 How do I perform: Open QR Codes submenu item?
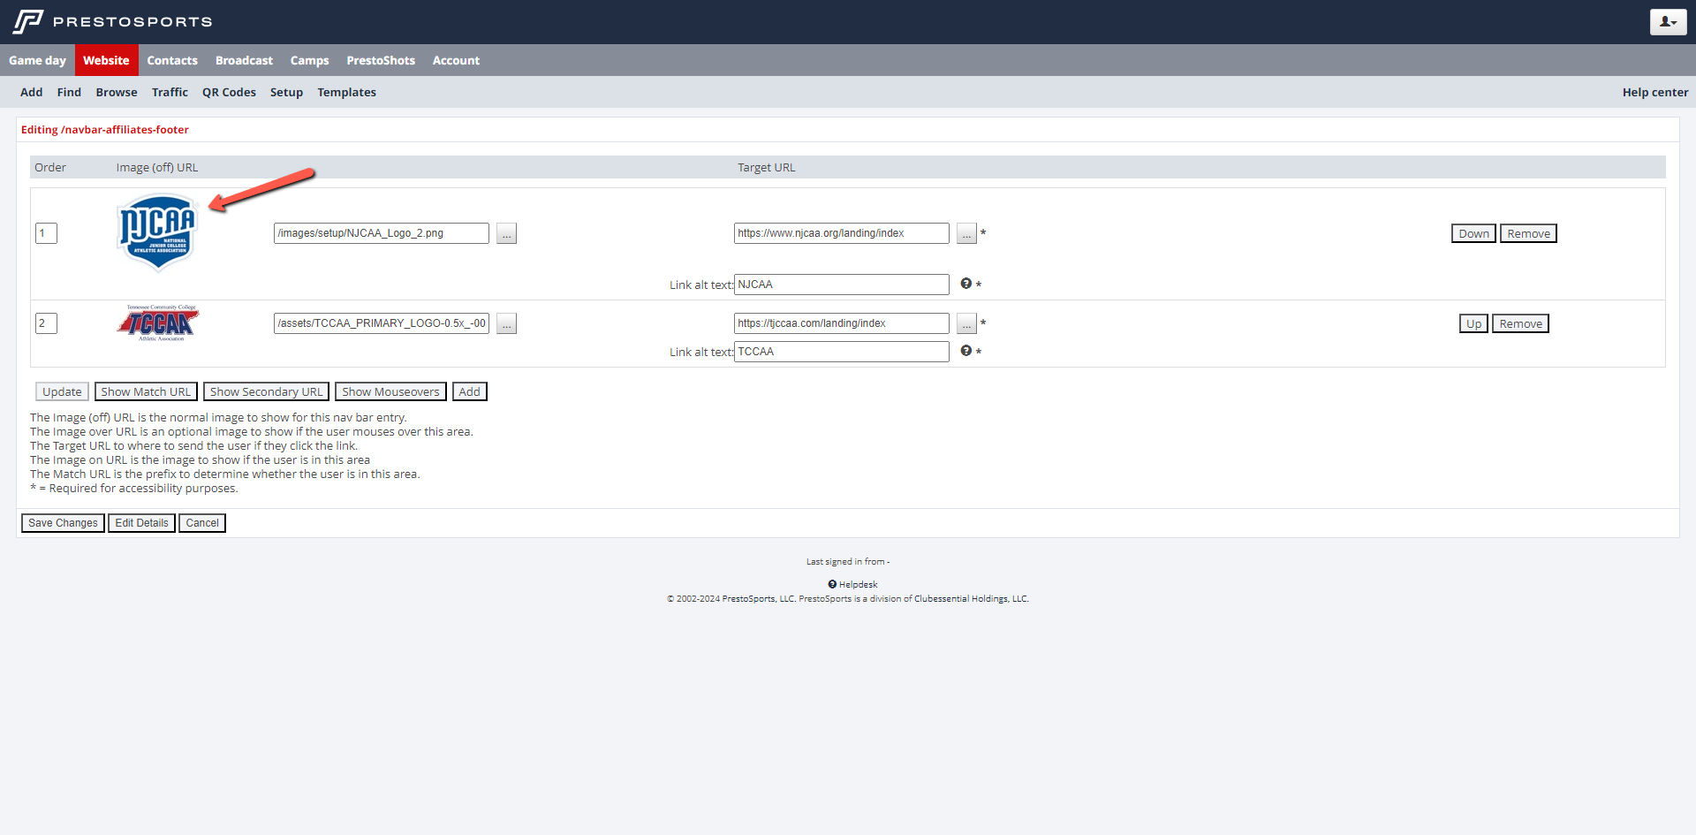(x=229, y=92)
